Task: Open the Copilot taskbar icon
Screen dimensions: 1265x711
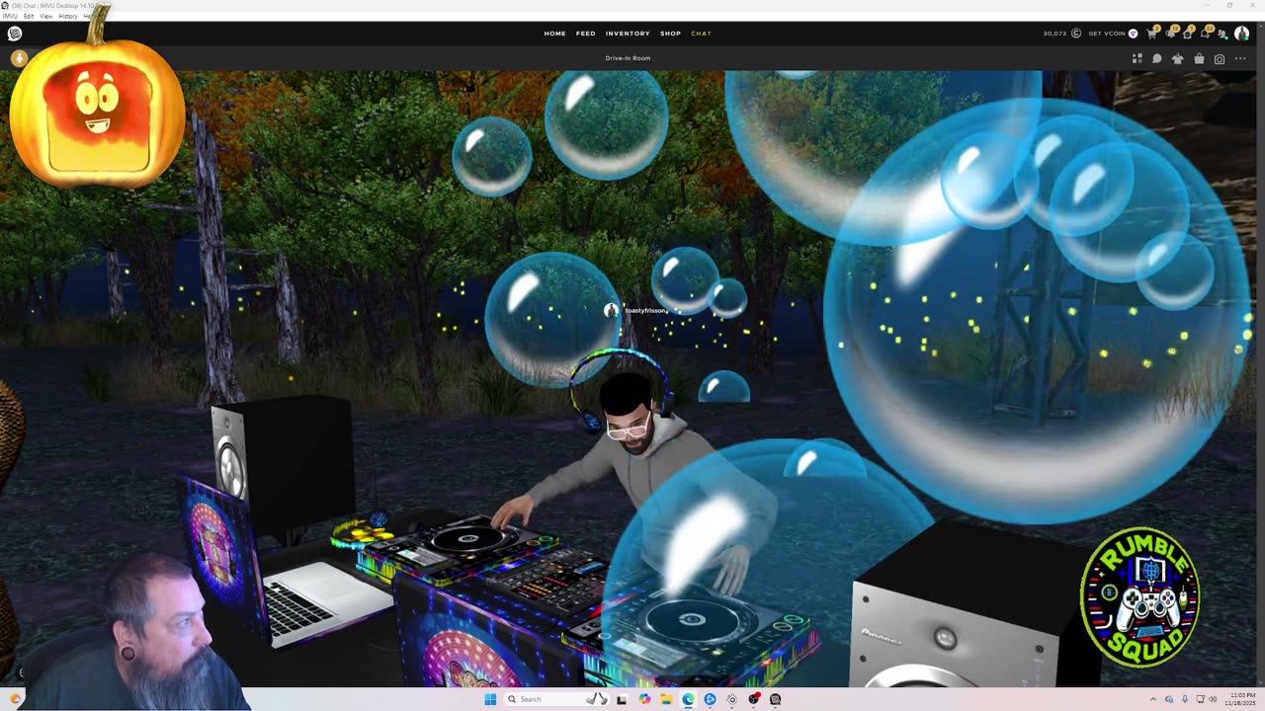Action: point(644,699)
